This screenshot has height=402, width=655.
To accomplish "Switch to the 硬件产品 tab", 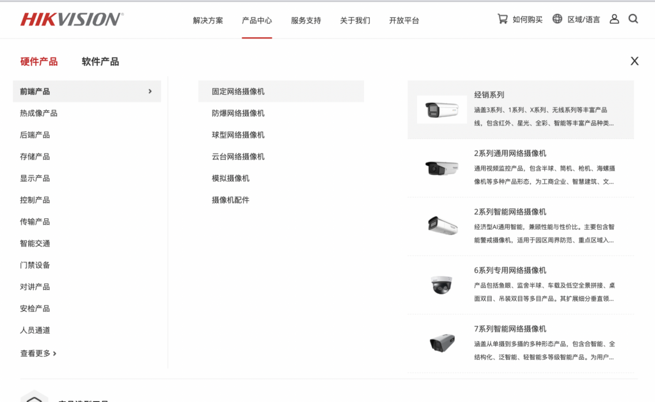I will [39, 61].
